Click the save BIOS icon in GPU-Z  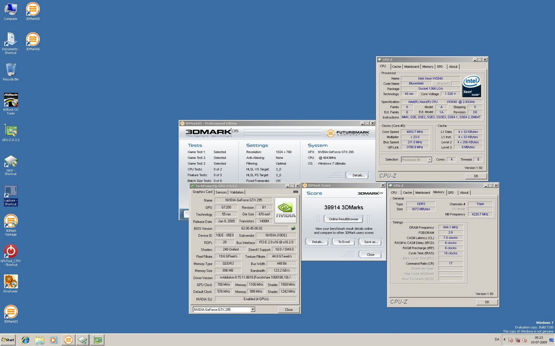(x=292, y=228)
